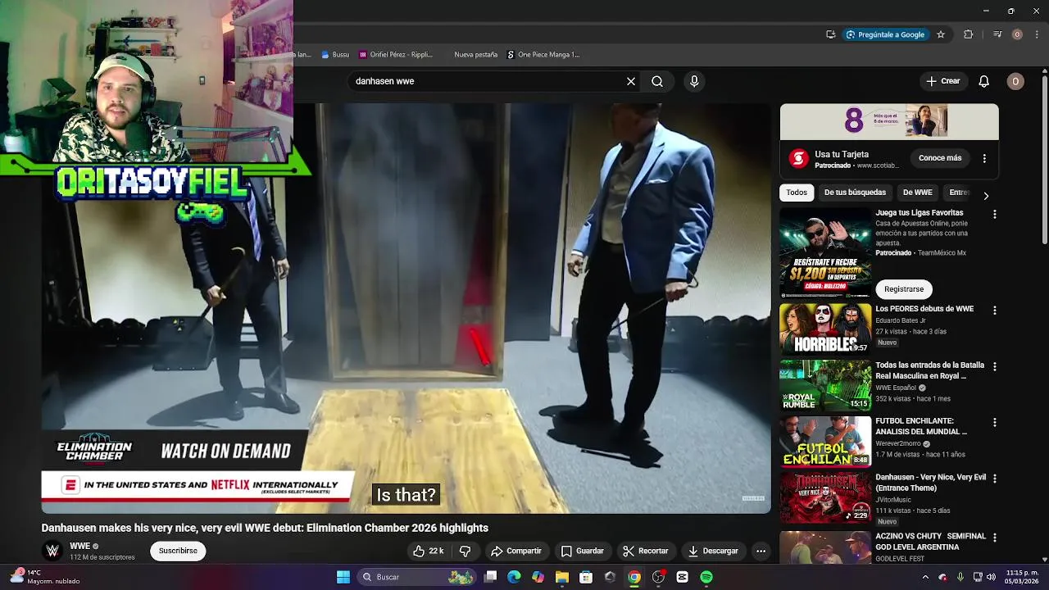Screen dimensions: 1049x590
Task: Clear the YouTube search box with X
Action: tap(631, 81)
